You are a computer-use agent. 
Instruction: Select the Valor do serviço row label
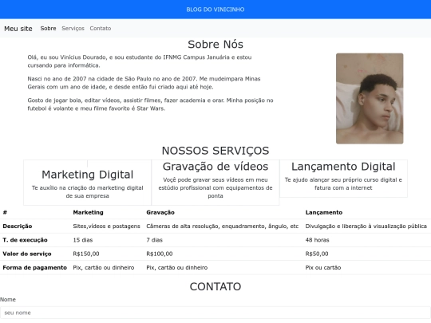pos(27,254)
